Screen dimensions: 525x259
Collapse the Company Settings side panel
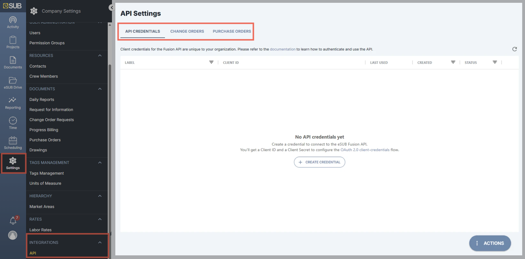click(112, 8)
